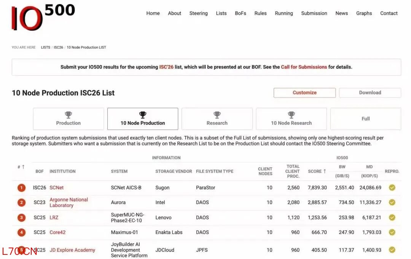Click the Customize button

tap(304, 93)
